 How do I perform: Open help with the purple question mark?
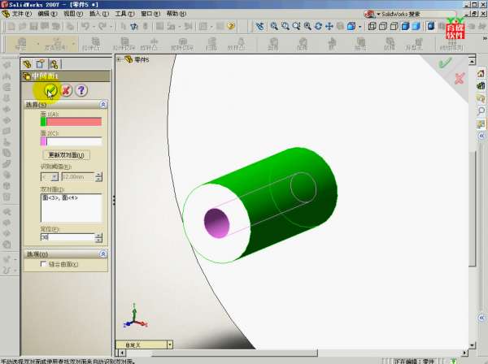click(x=81, y=90)
